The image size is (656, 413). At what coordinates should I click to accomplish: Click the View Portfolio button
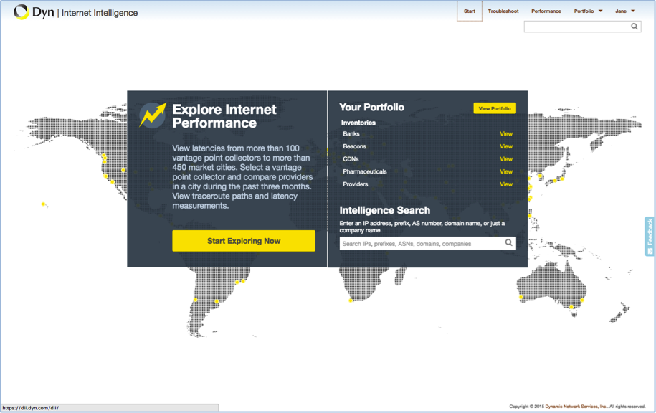tap(495, 108)
